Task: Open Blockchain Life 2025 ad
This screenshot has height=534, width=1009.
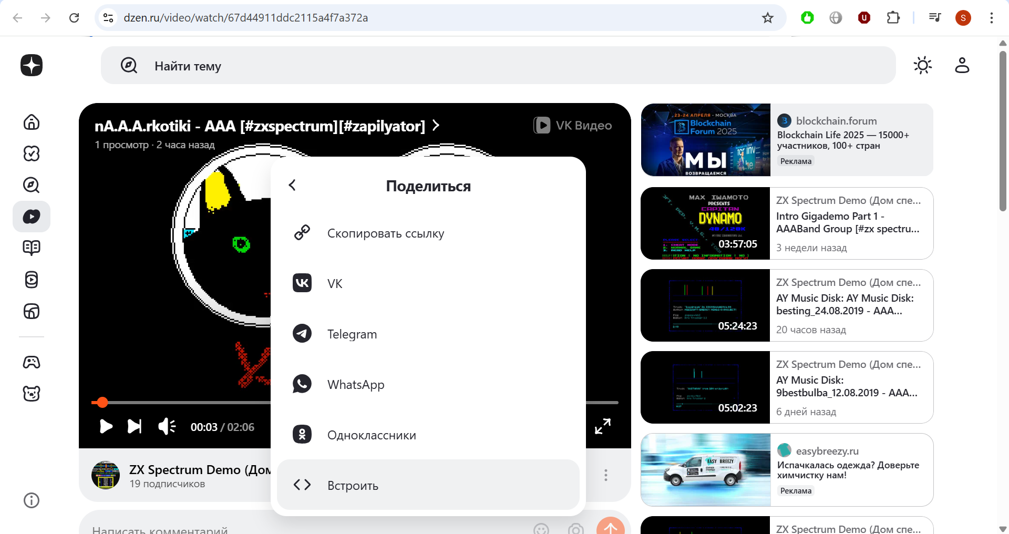Action: 787,140
